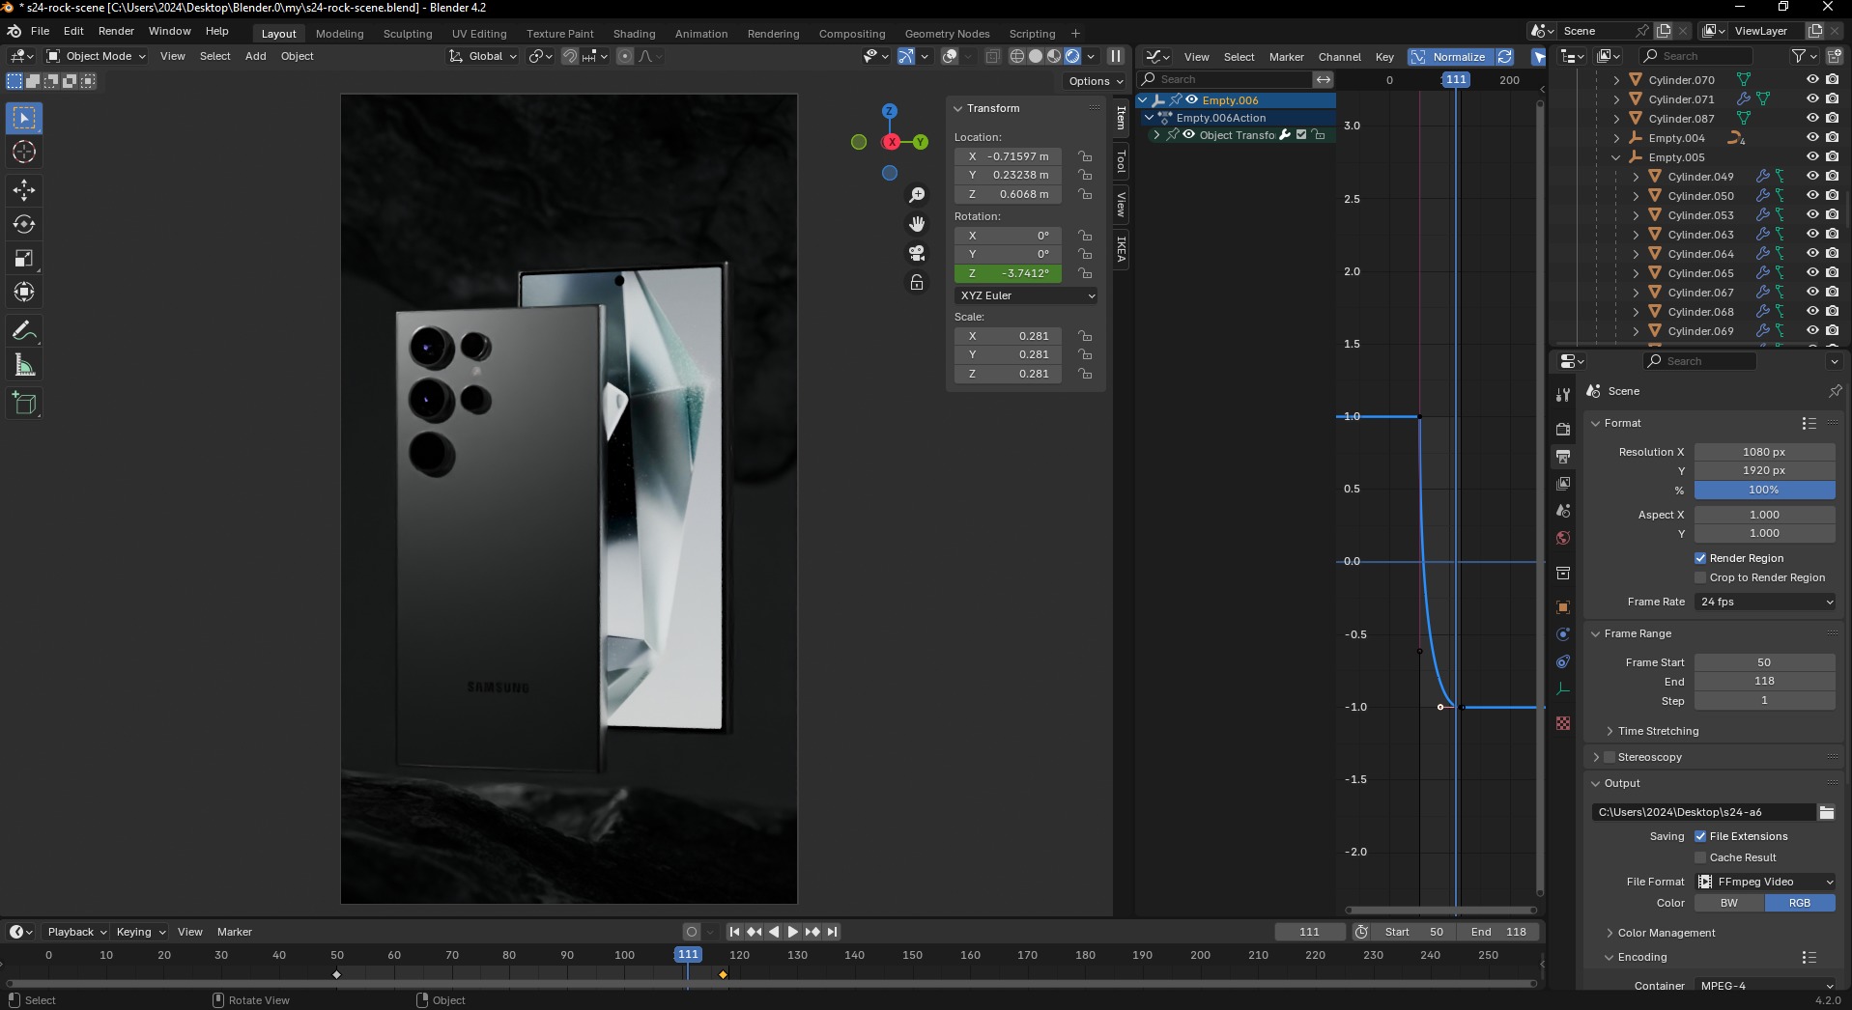Select the Scale tool in the toolbar
Image resolution: width=1852 pixels, height=1010 pixels.
[24, 258]
